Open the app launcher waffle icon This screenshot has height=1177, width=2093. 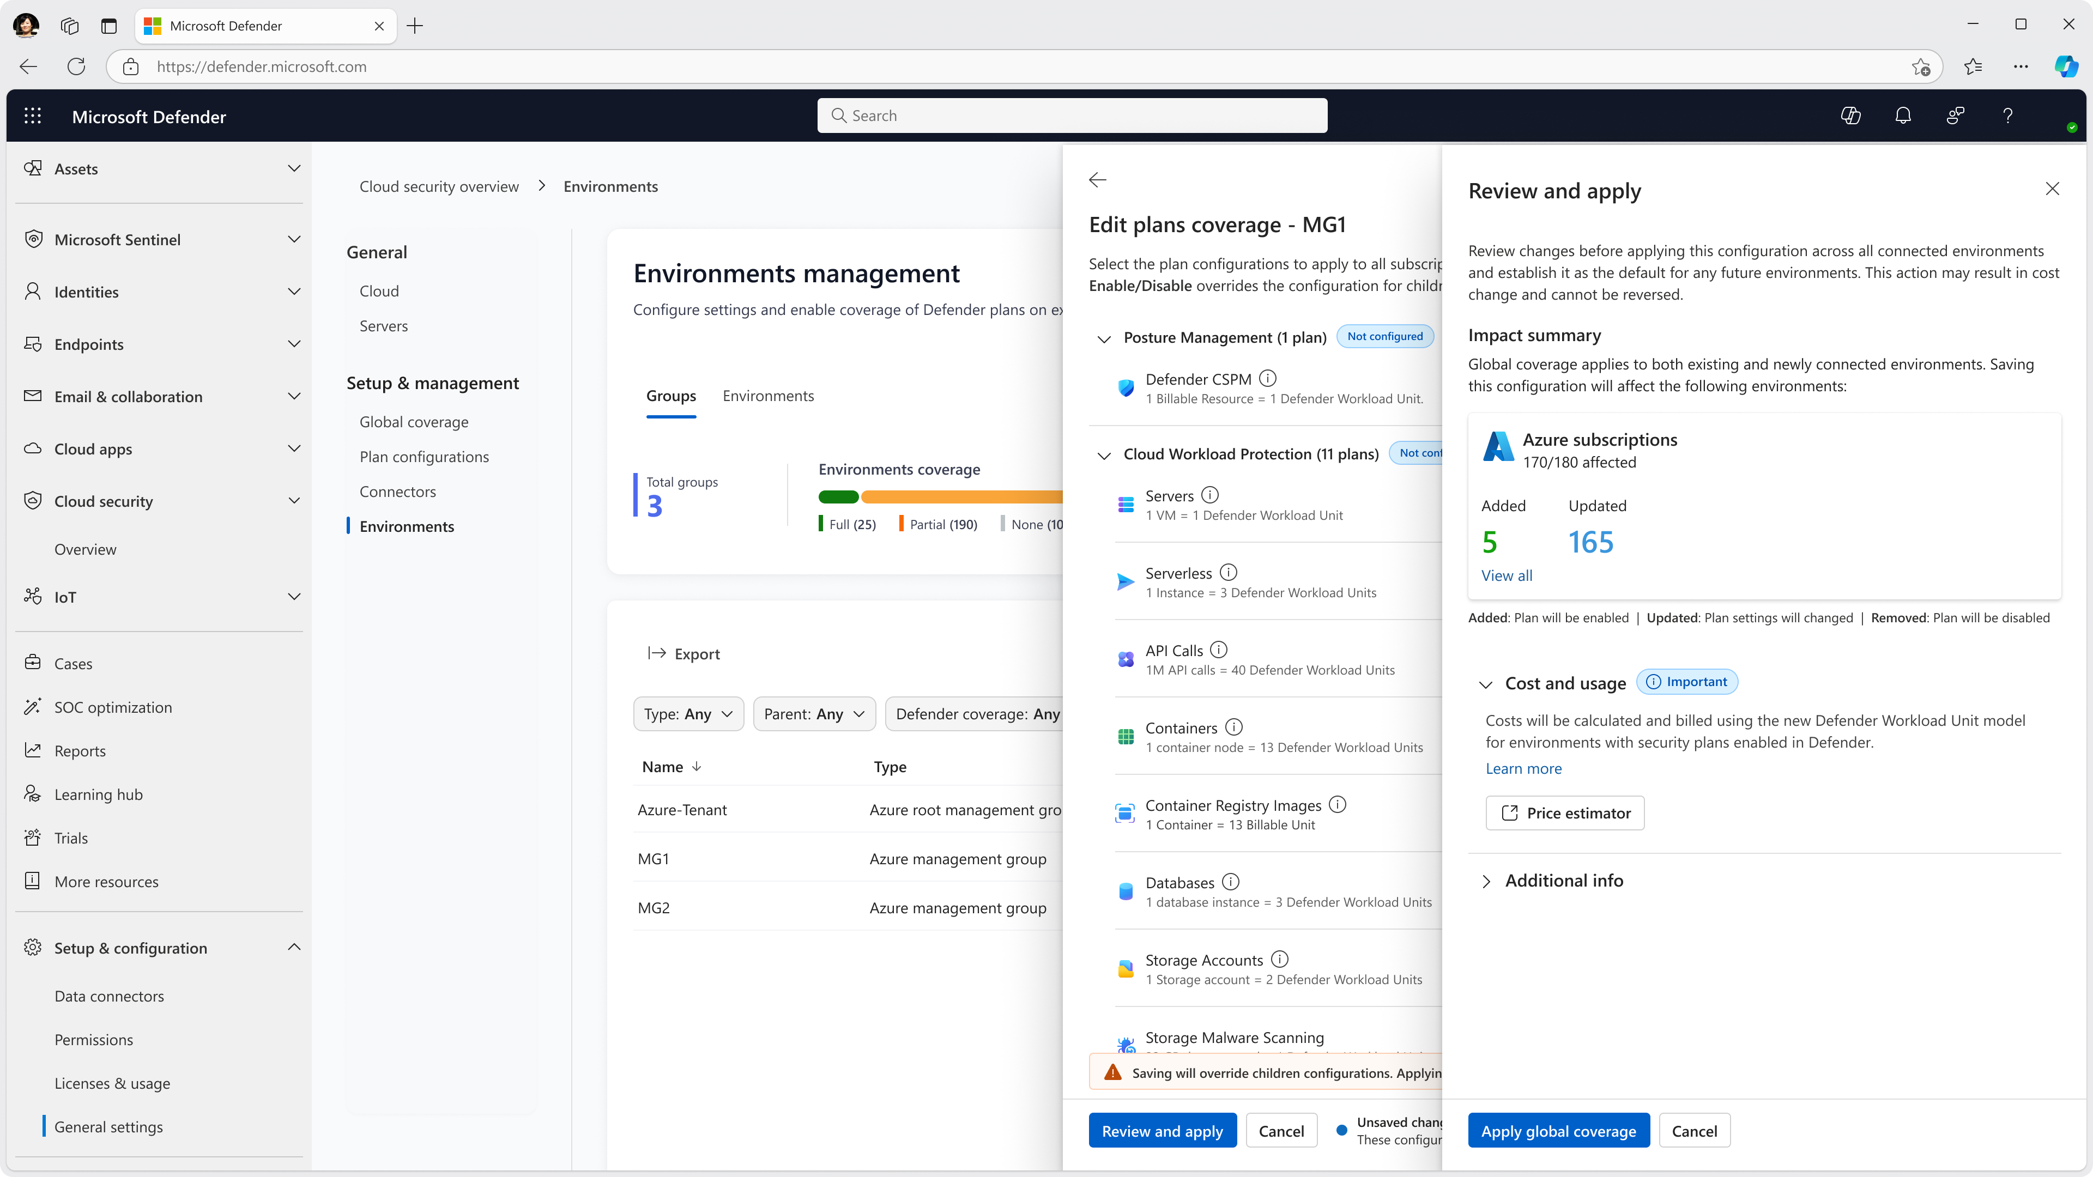coord(33,116)
